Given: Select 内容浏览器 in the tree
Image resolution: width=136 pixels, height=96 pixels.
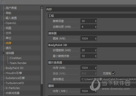Looking at the screenshot, I should [x=12, y=93].
